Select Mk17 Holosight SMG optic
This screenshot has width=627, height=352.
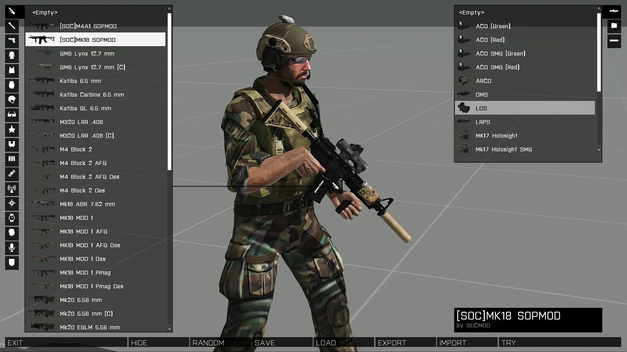point(525,149)
